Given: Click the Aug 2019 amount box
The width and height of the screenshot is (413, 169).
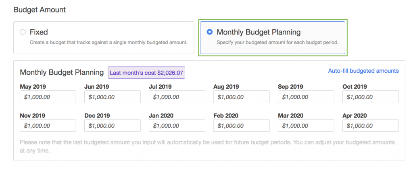Looking at the screenshot, I should click(242, 97).
